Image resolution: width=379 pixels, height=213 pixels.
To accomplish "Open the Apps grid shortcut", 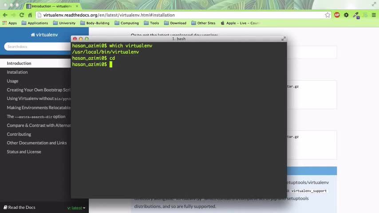I will [10, 23].
